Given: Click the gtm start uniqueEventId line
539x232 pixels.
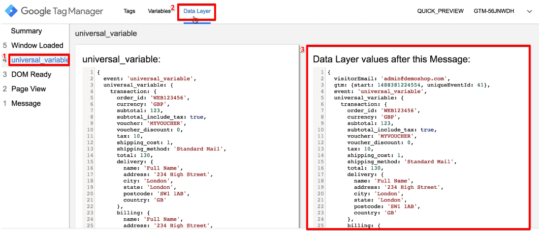Looking at the screenshot, I should (x=412, y=85).
